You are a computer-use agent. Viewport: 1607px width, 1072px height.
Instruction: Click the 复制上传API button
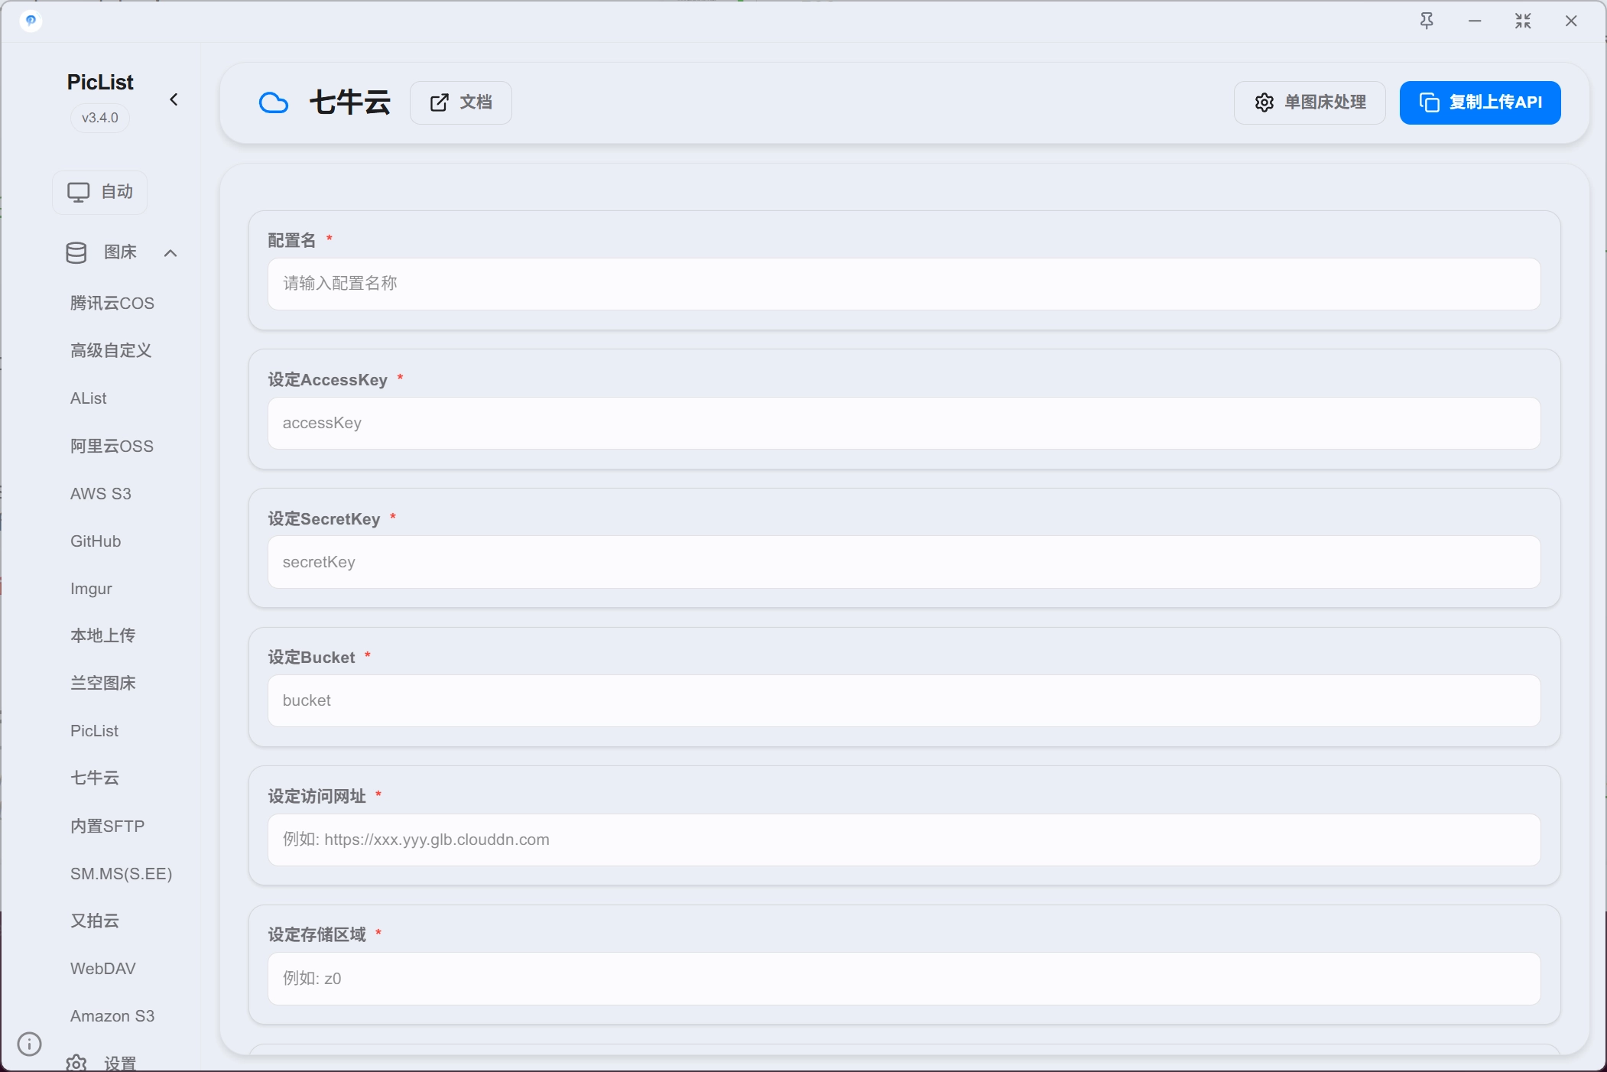(1480, 102)
